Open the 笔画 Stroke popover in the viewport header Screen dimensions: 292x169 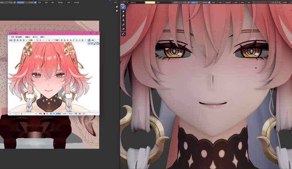coord(237,3)
